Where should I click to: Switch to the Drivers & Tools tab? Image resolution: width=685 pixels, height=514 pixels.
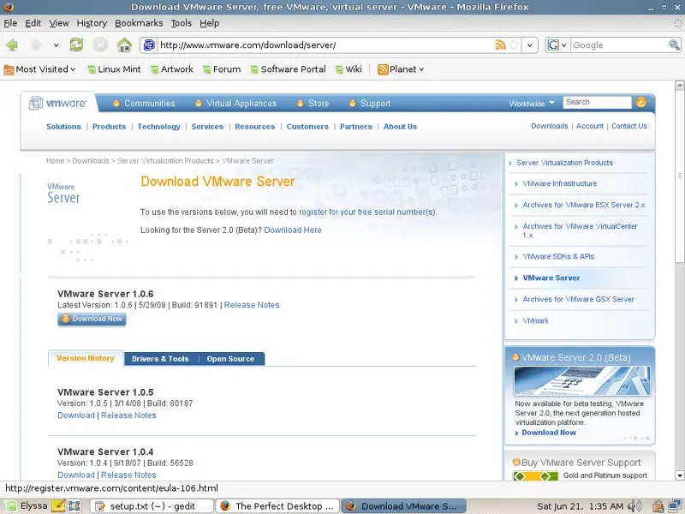(x=160, y=359)
